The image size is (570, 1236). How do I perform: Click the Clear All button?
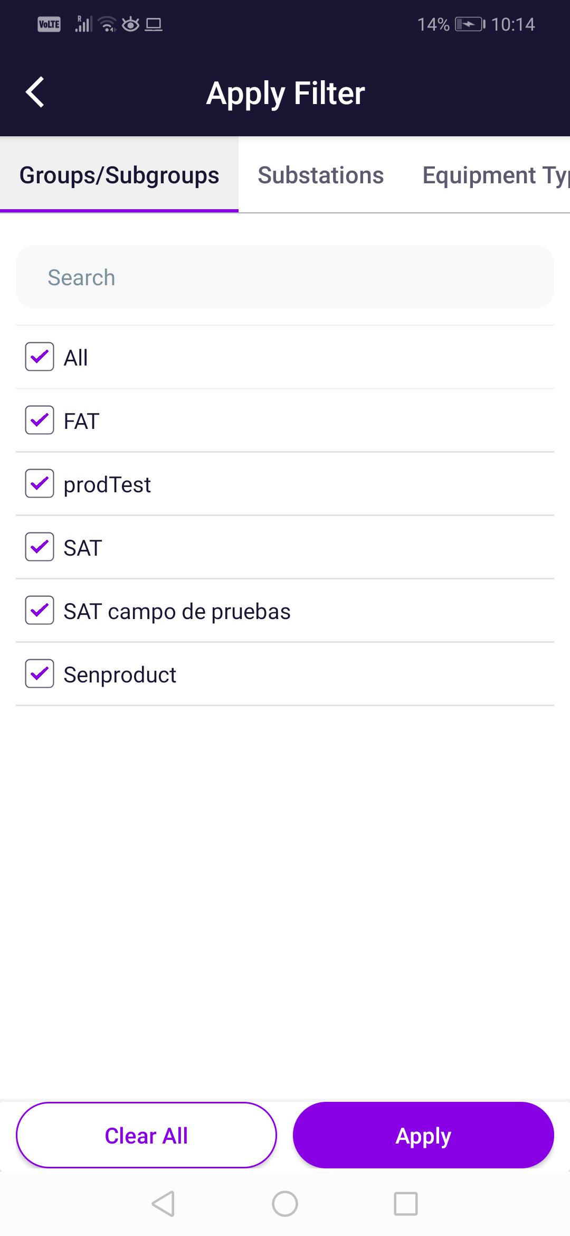146,1135
